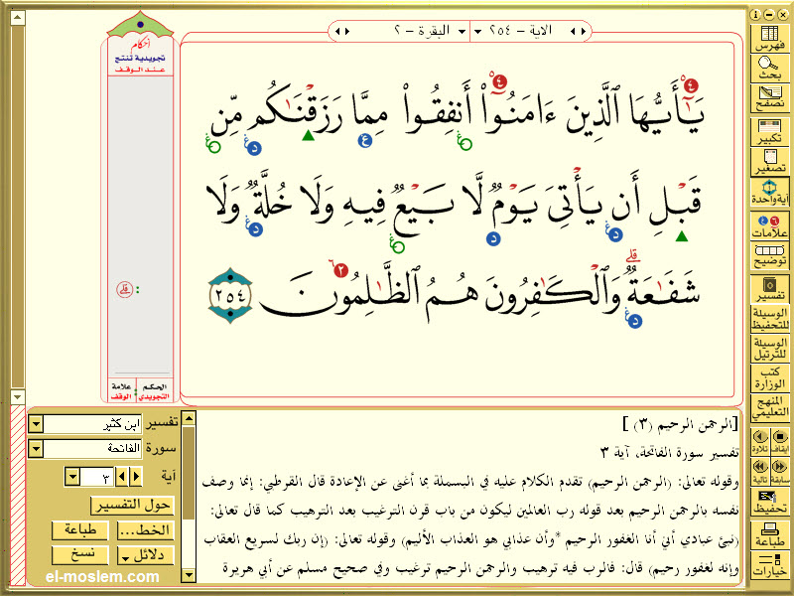Select the تصفح browse pages icon

pyautogui.click(x=769, y=97)
